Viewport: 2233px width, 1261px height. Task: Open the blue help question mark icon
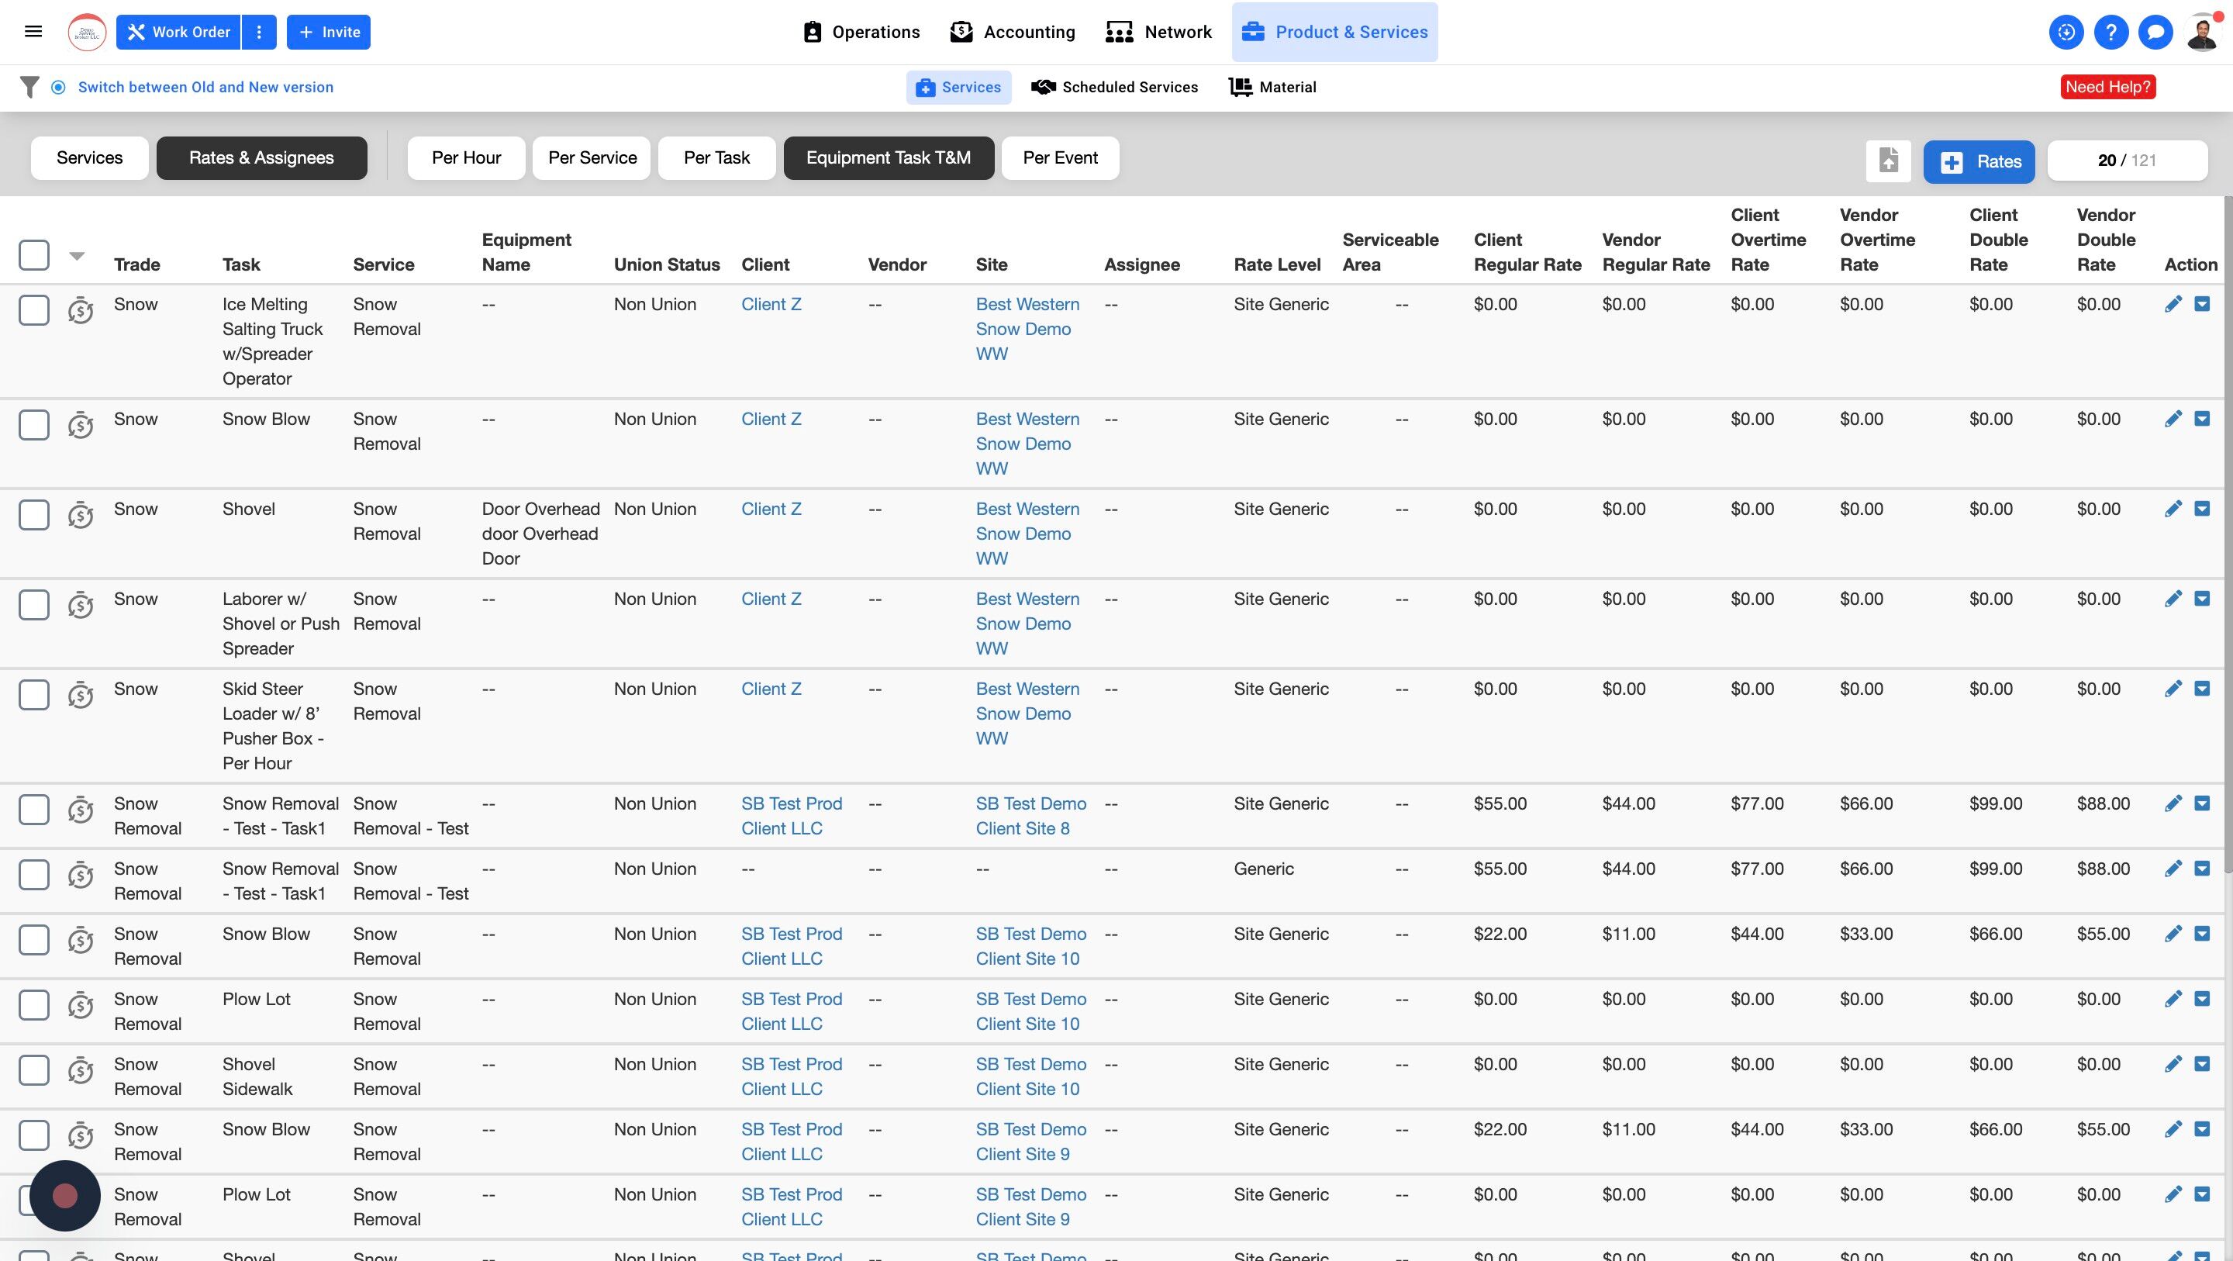(2110, 32)
